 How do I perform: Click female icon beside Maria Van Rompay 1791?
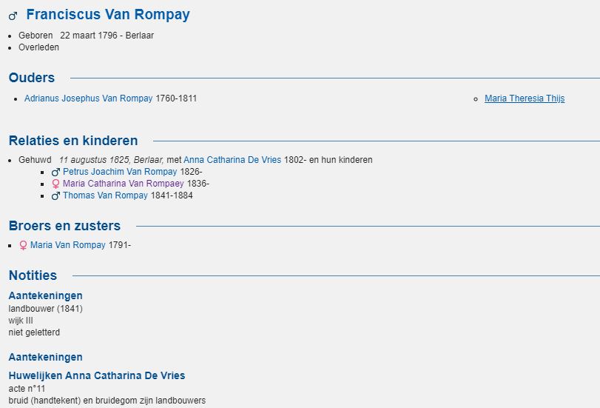[24, 245]
